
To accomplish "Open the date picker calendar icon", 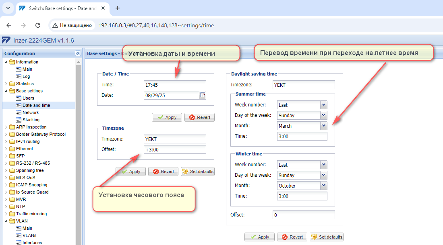I will tap(203, 95).
